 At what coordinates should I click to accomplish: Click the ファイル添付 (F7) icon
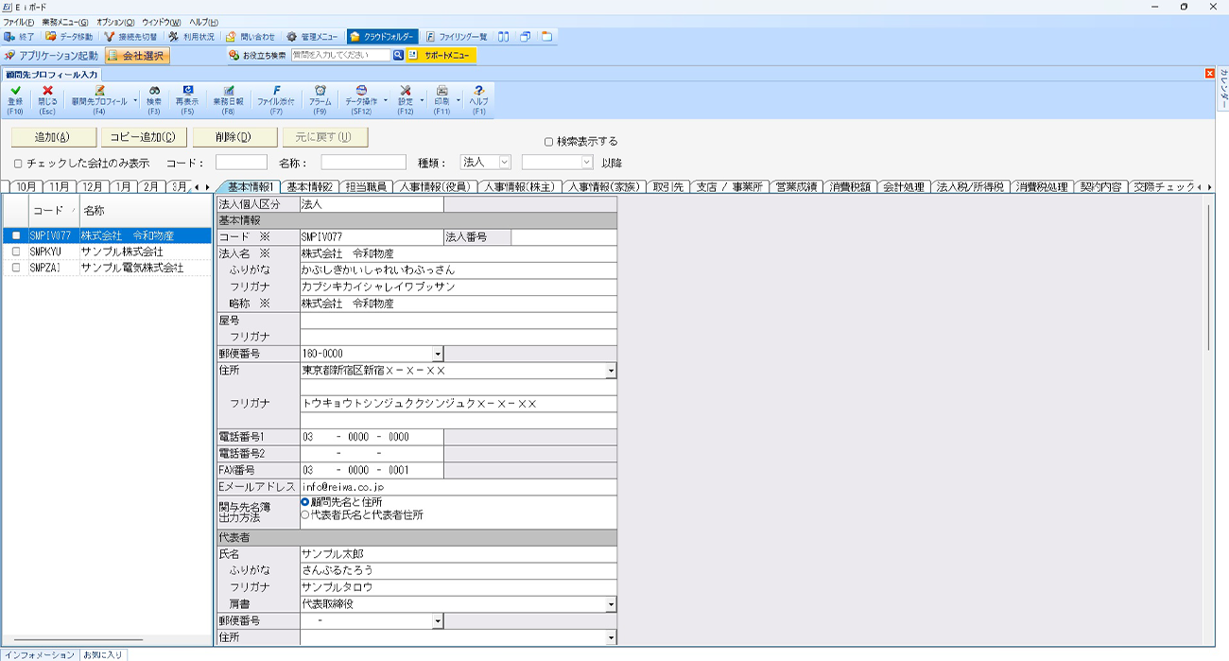click(276, 92)
